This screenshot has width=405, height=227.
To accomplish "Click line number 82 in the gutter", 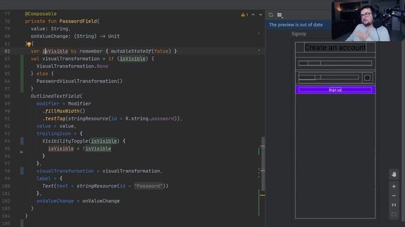I will [x=7, y=51].
